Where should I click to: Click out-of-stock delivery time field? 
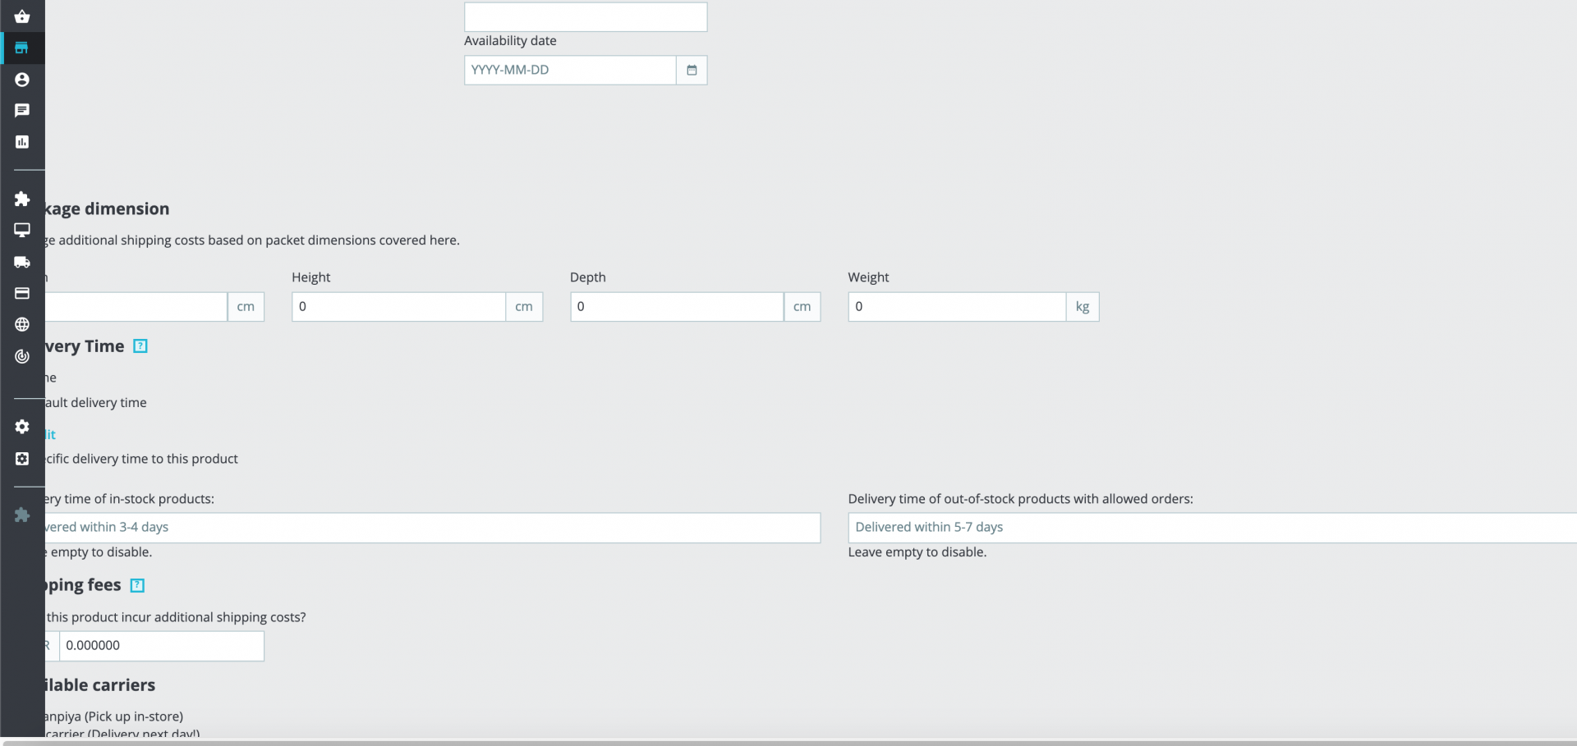coord(1212,528)
